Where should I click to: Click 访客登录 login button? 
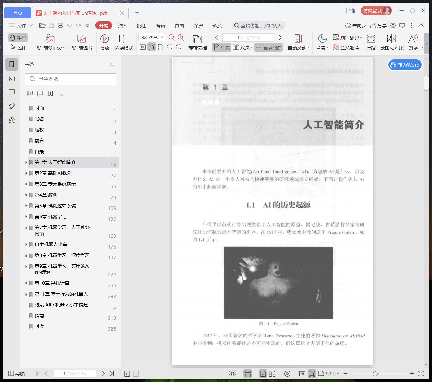click(376, 11)
